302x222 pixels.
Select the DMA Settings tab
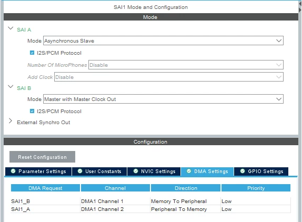207,171
